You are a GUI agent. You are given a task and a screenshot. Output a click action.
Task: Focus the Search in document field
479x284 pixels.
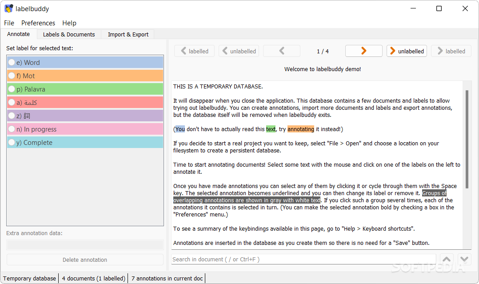[x=303, y=259]
